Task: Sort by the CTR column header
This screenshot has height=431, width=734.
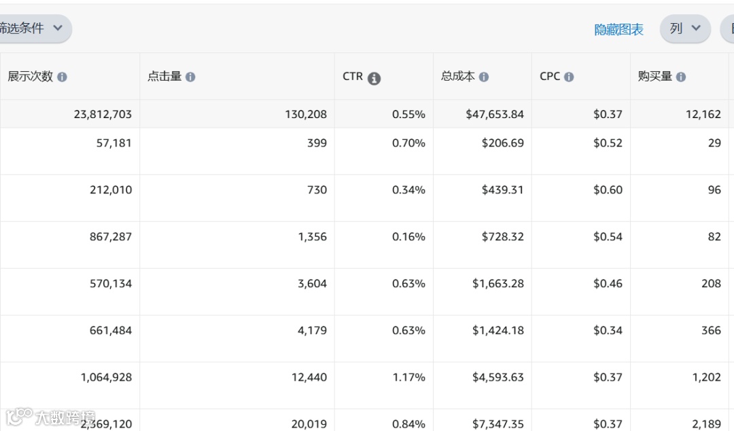Action: click(x=353, y=77)
